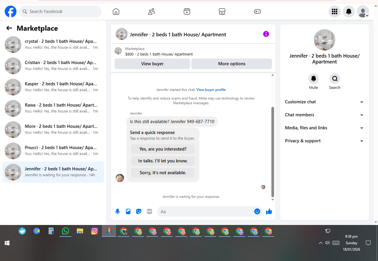The image size is (378, 261).
Task: Open the View buyer profile link
Action: (x=211, y=90)
